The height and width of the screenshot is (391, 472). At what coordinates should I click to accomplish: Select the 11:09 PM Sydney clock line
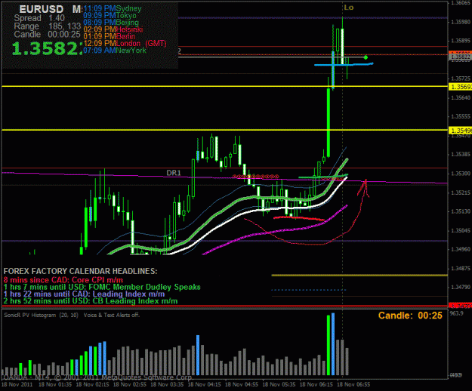[x=113, y=9]
